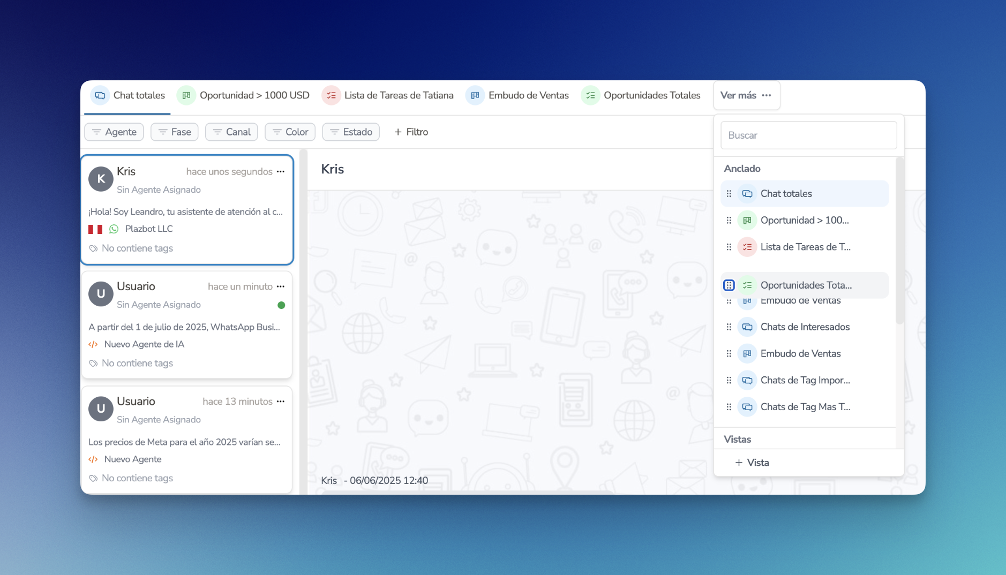Click drag handle beside Chats de Tag Mas T...
Image resolution: width=1006 pixels, height=575 pixels.
click(729, 407)
